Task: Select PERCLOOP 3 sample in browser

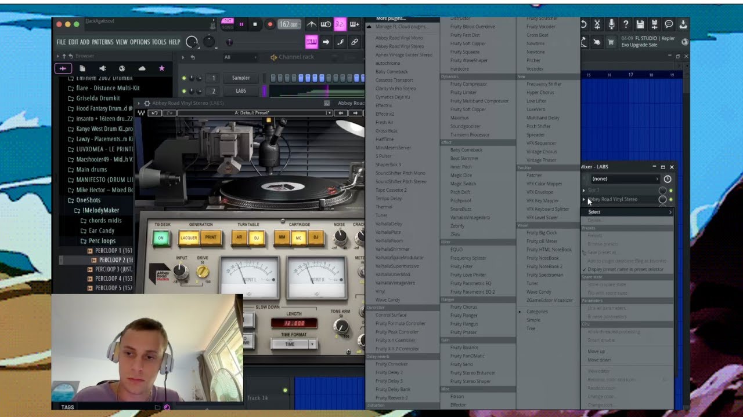Action: 114,269
